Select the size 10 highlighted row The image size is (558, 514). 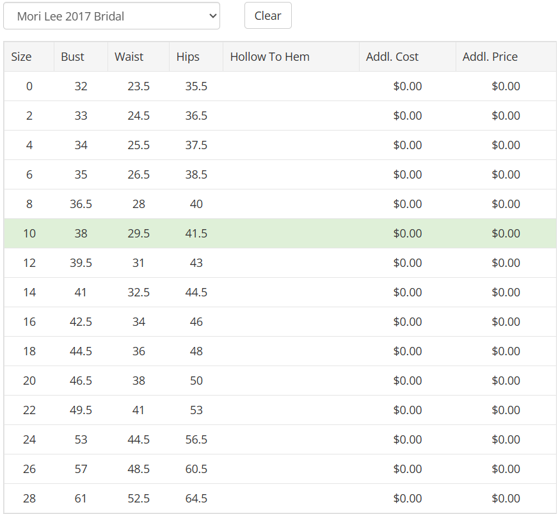pyautogui.click(x=280, y=234)
